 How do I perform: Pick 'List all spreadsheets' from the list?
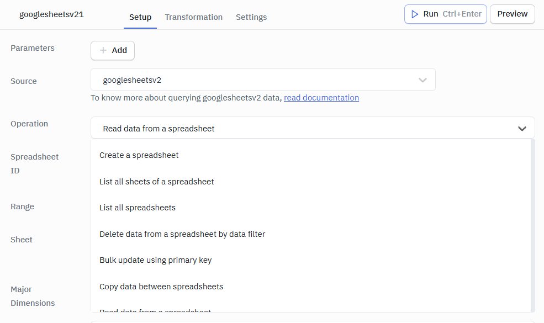(x=137, y=208)
